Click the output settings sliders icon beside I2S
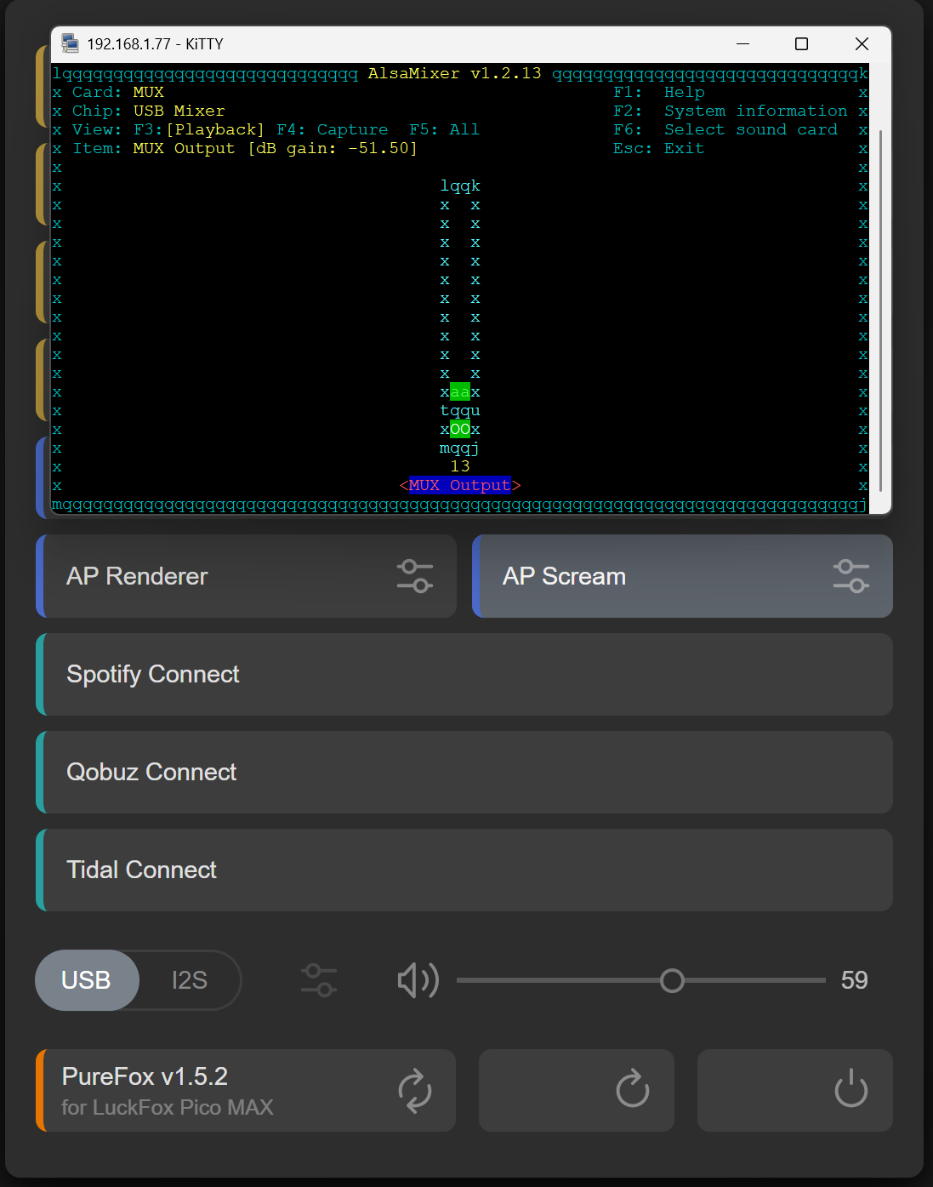The image size is (933, 1187). 319,980
